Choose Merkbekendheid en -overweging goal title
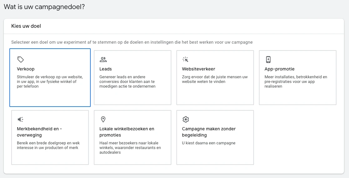The height and width of the screenshot is (178, 349). pos(39,132)
